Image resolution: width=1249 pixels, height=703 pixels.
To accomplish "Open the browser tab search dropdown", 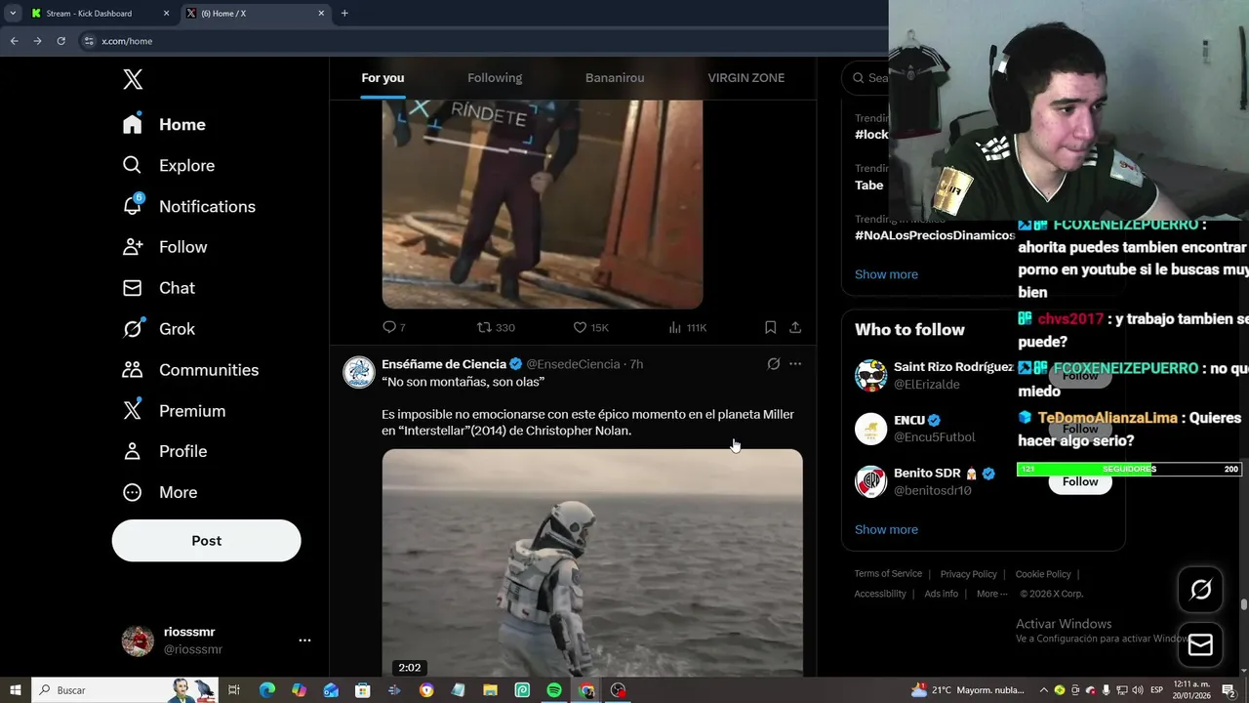I will (x=12, y=14).
